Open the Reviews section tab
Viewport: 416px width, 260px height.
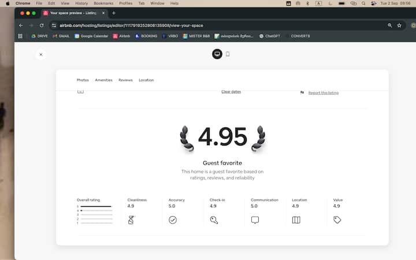coord(125,80)
